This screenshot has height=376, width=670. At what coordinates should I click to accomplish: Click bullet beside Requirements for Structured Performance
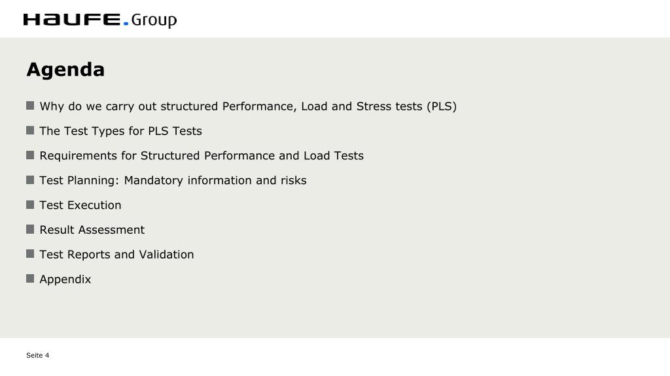click(x=30, y=155)
